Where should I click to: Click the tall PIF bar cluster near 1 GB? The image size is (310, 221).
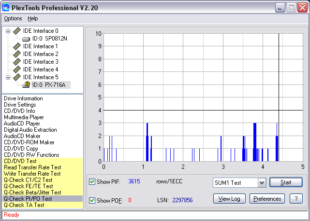[147, 142]
